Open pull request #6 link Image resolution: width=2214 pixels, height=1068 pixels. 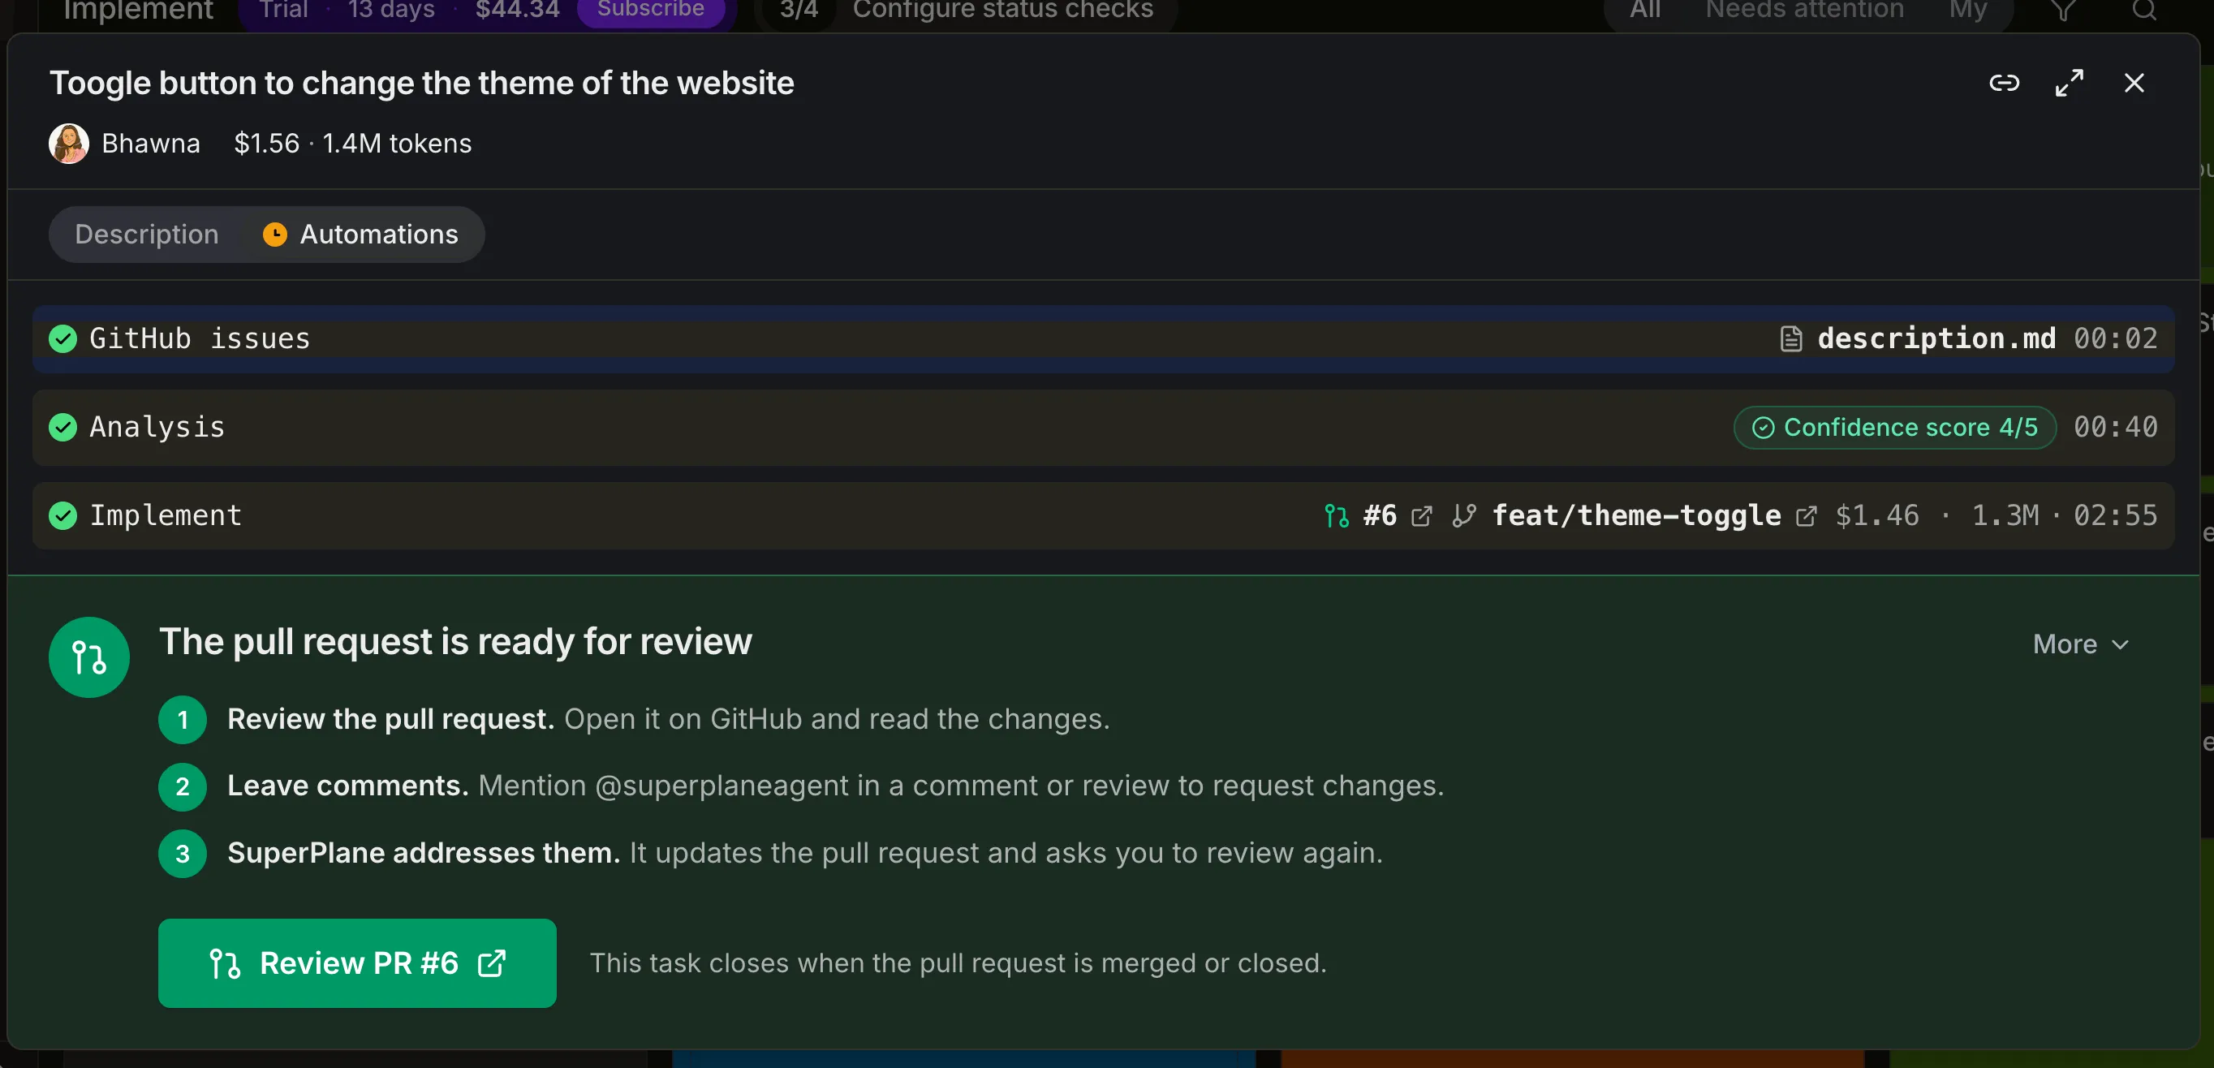(1380, 515)
